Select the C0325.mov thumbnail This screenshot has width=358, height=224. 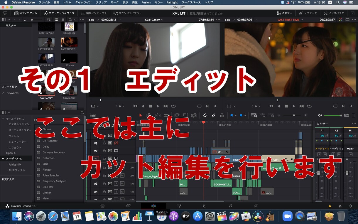(x=69, y=91)
